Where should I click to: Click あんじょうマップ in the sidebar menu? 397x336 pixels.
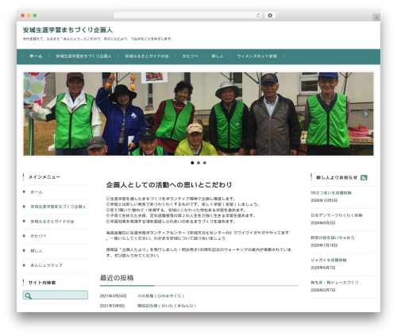tap(46, 265)
